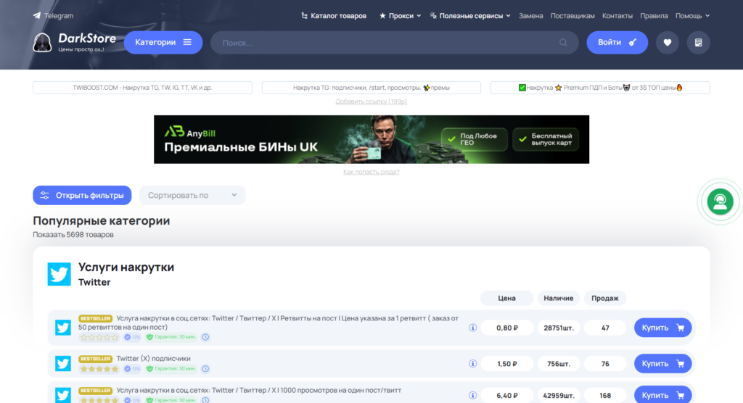Open the orders list icon

(698, 43)
